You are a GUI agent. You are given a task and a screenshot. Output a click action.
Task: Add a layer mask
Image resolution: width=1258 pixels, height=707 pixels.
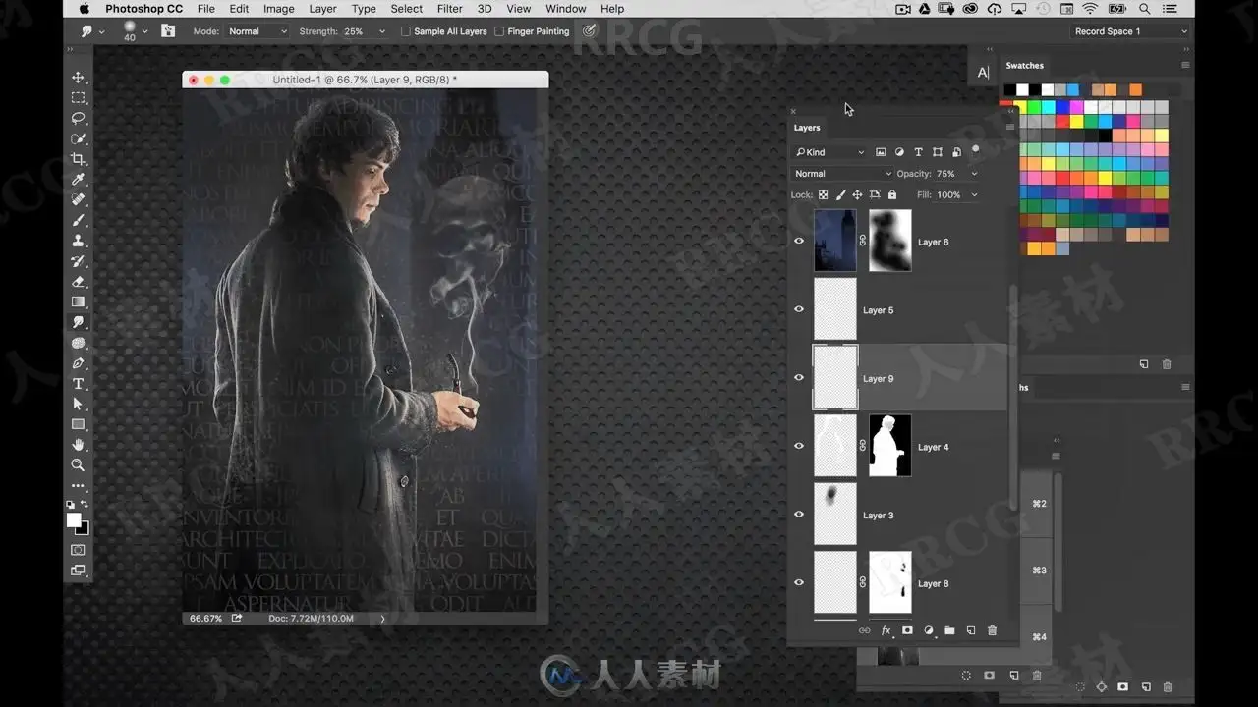coord(907,630)
